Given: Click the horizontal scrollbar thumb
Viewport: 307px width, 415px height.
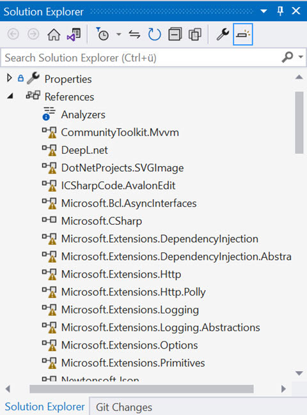Looking at the screenshot, I should tap(141, 389).
